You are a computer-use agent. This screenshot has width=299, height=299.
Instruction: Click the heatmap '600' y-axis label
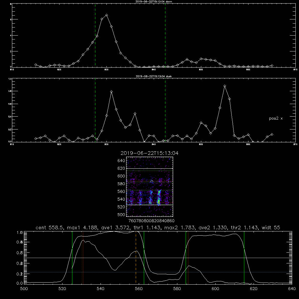click(x=121, y=176)
